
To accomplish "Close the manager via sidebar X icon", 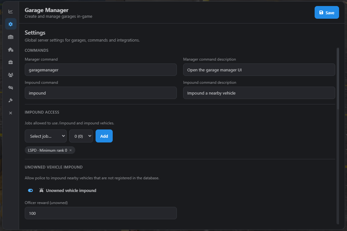I will 10,113.
